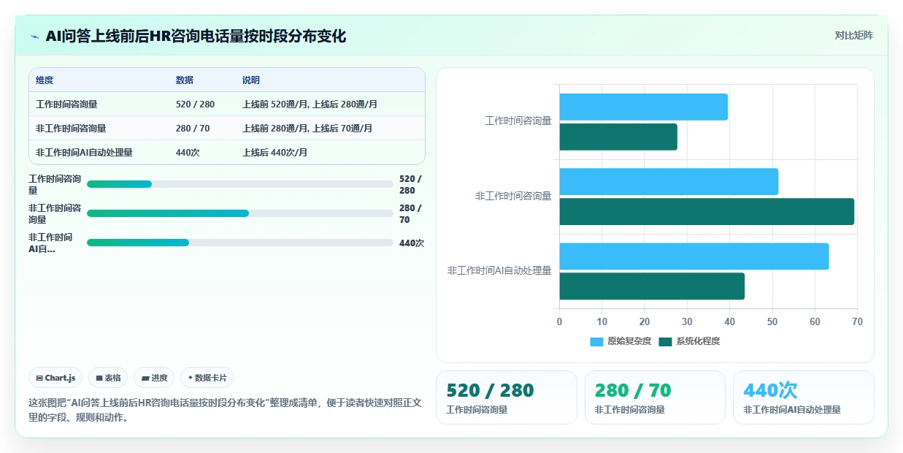Toggle the 原始复杂度 legend swatch
903x453 pixels.
click(596, 341)
